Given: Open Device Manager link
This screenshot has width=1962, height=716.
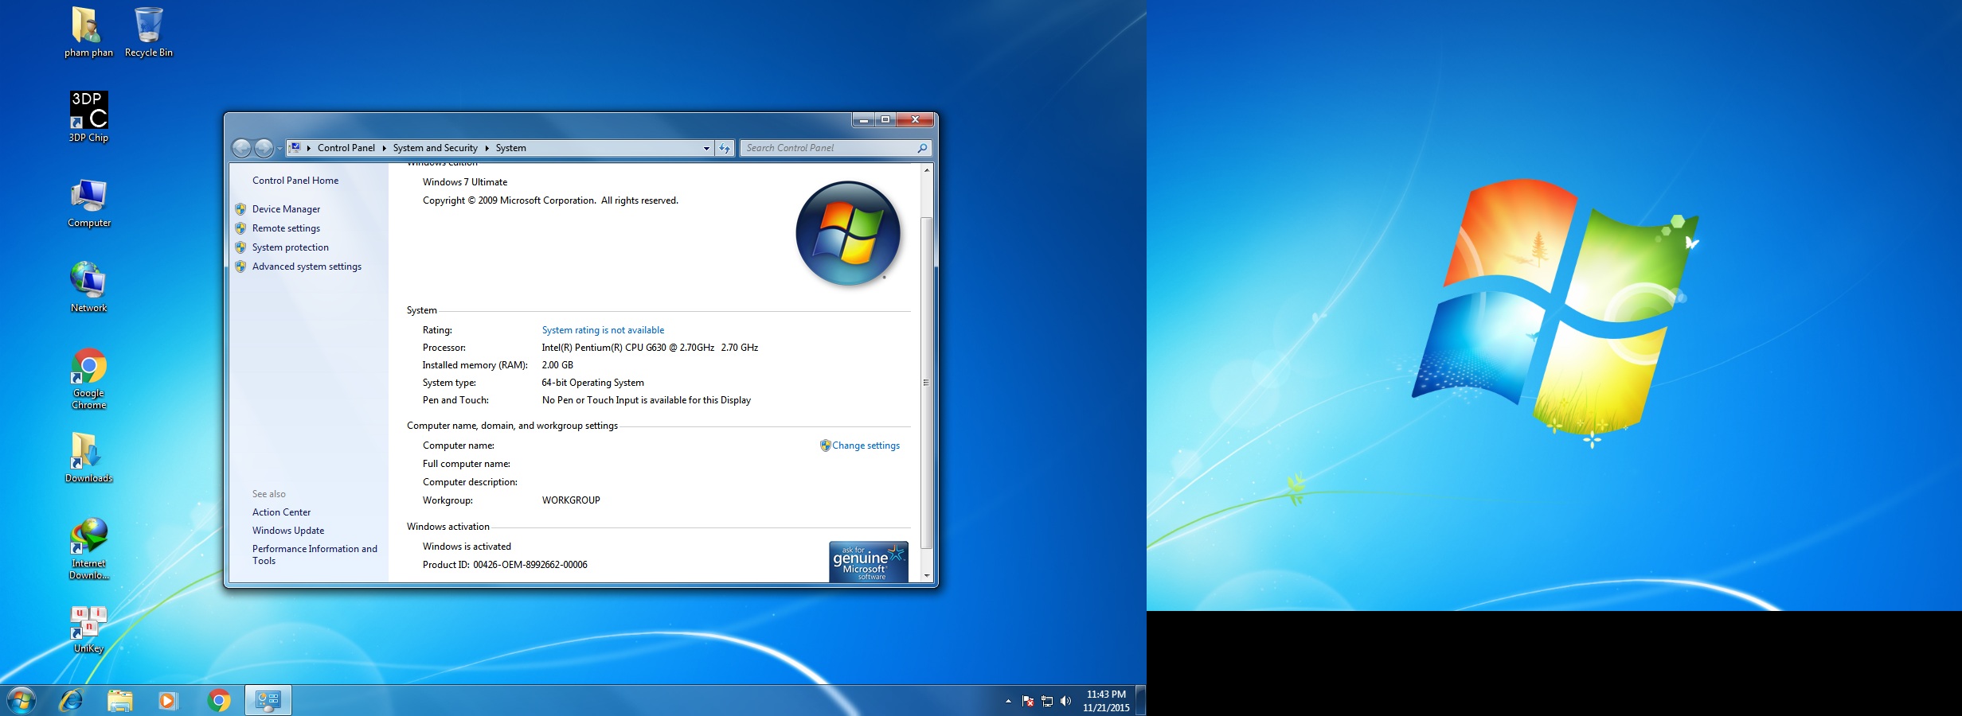Looking at the screenshot, I should pyautogui.click(x=286, y=209).
